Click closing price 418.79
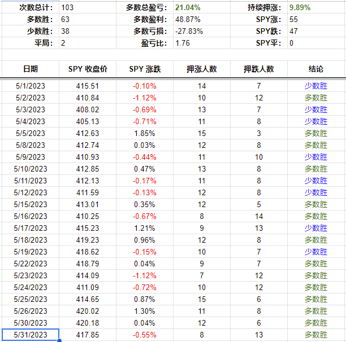This screenshot has height=342, width=346. pyautogui.click(x=88, y=264)
